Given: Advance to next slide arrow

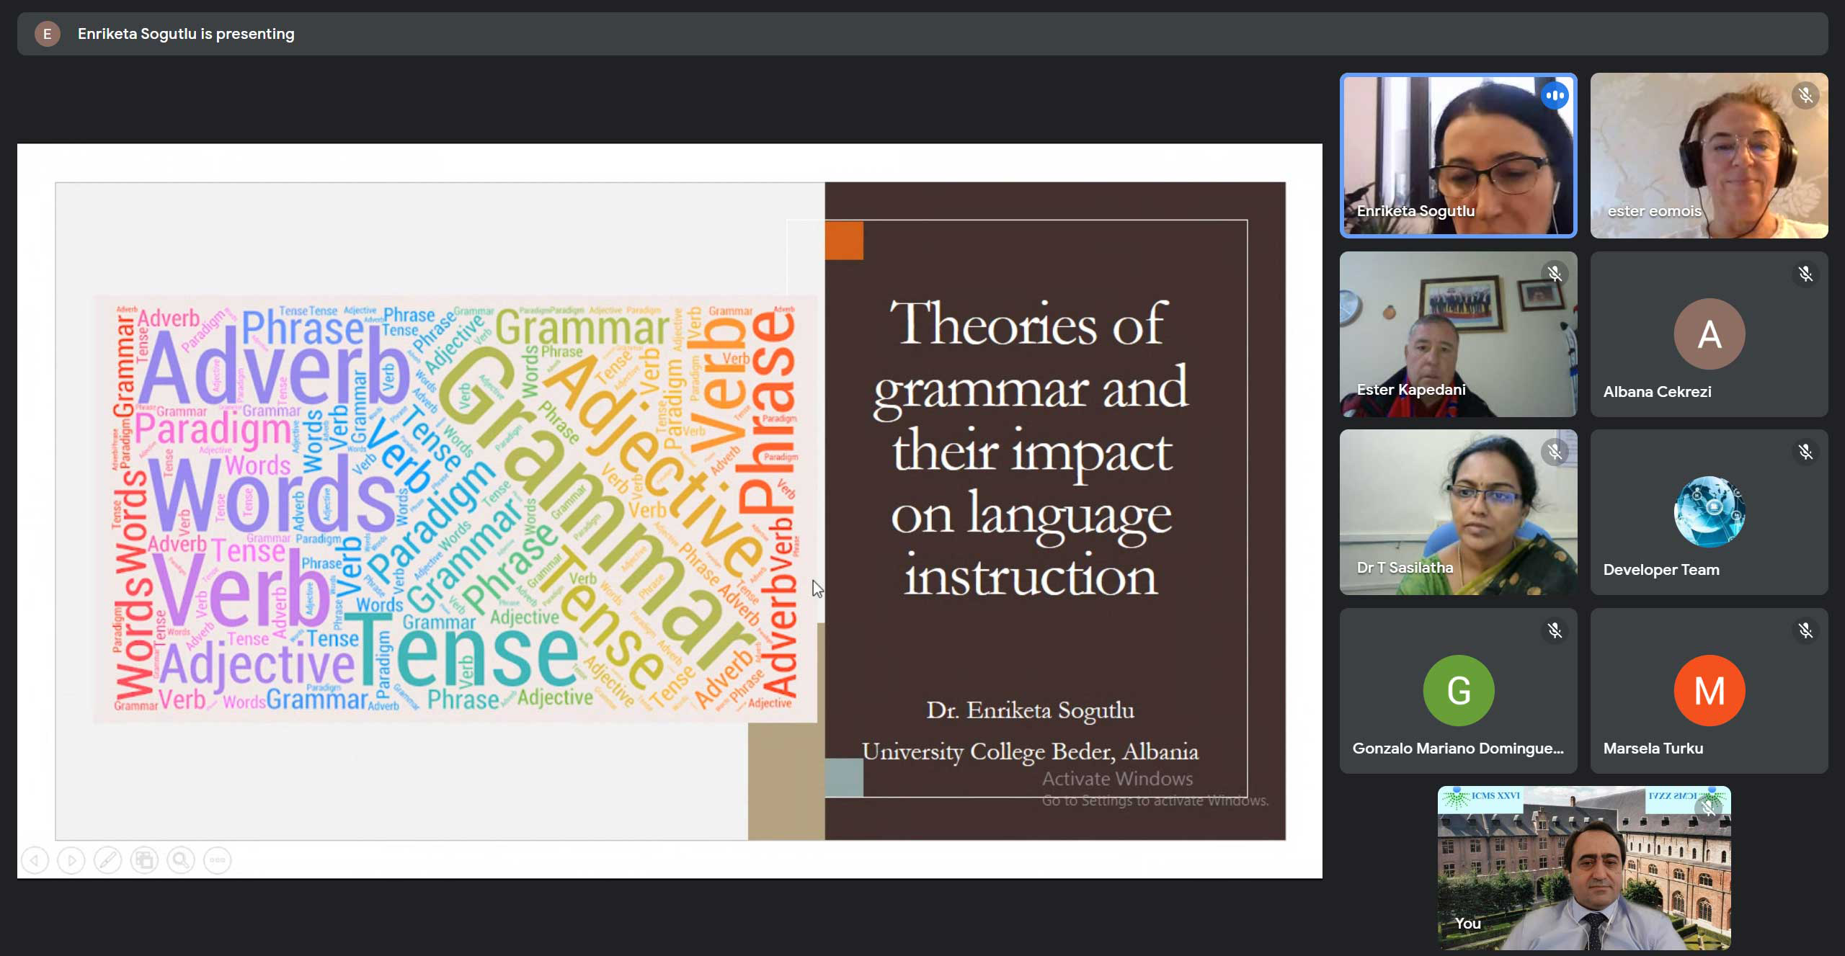Looking at the screenshot, I should 71,859.
